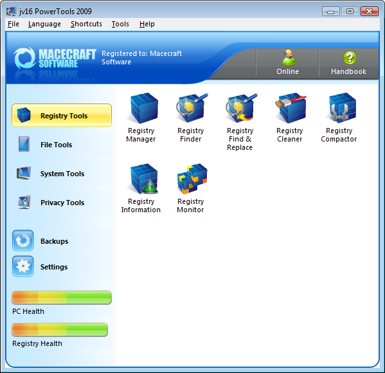The image size is (385, 373).
Task: Switch to File Tools category
Action: pyautogui.click(x=62, y=145)
